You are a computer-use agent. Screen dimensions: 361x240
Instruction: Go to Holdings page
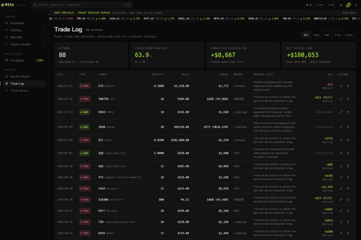point(24,30)
